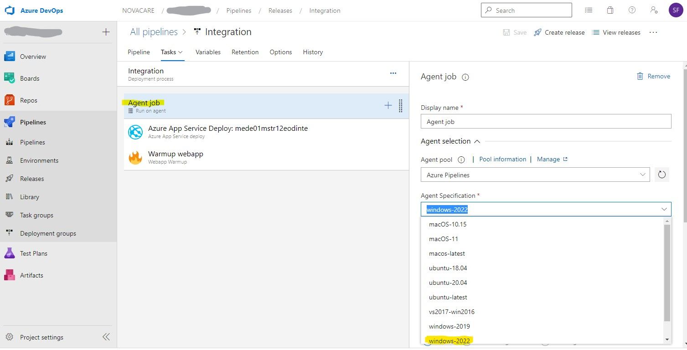Image resolution: width=687 pixels, height=350 pixels.
Task: Click the plus icon beside project name
Action: pos(106,32)
